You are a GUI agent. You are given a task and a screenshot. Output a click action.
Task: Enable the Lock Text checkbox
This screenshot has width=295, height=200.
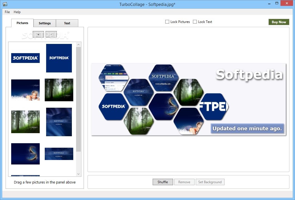[195, 22]
